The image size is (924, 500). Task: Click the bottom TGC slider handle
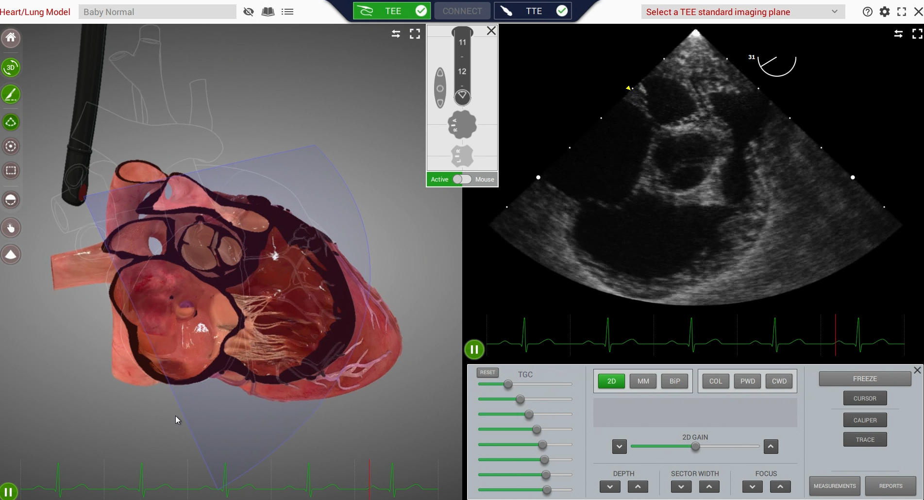tap(547, 490)
